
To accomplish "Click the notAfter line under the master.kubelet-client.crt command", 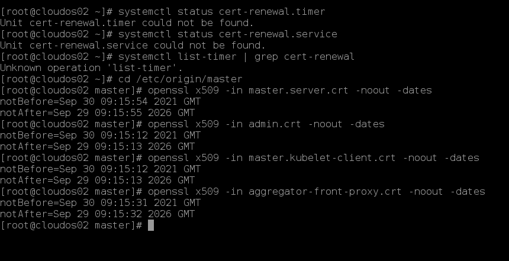I will (x=97, y=181).
